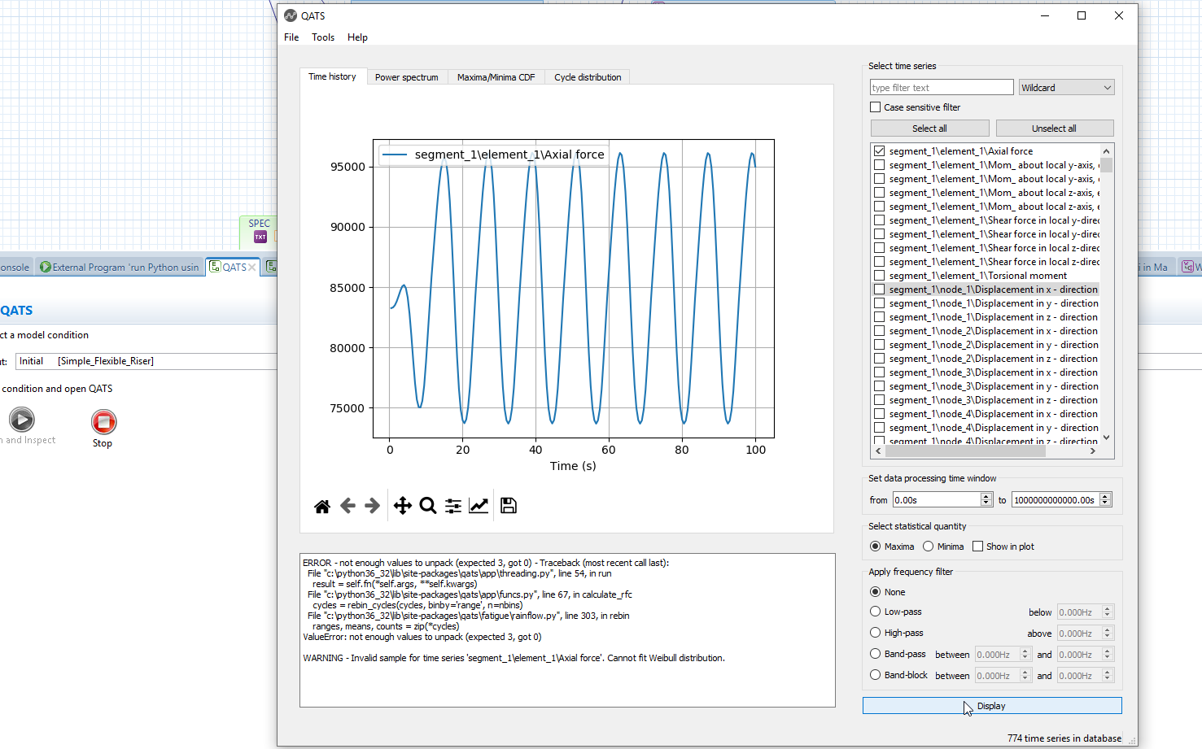The image size is (1202, 749).
Task: Select the Pan axes tool
Action: (x=402, y=506)
